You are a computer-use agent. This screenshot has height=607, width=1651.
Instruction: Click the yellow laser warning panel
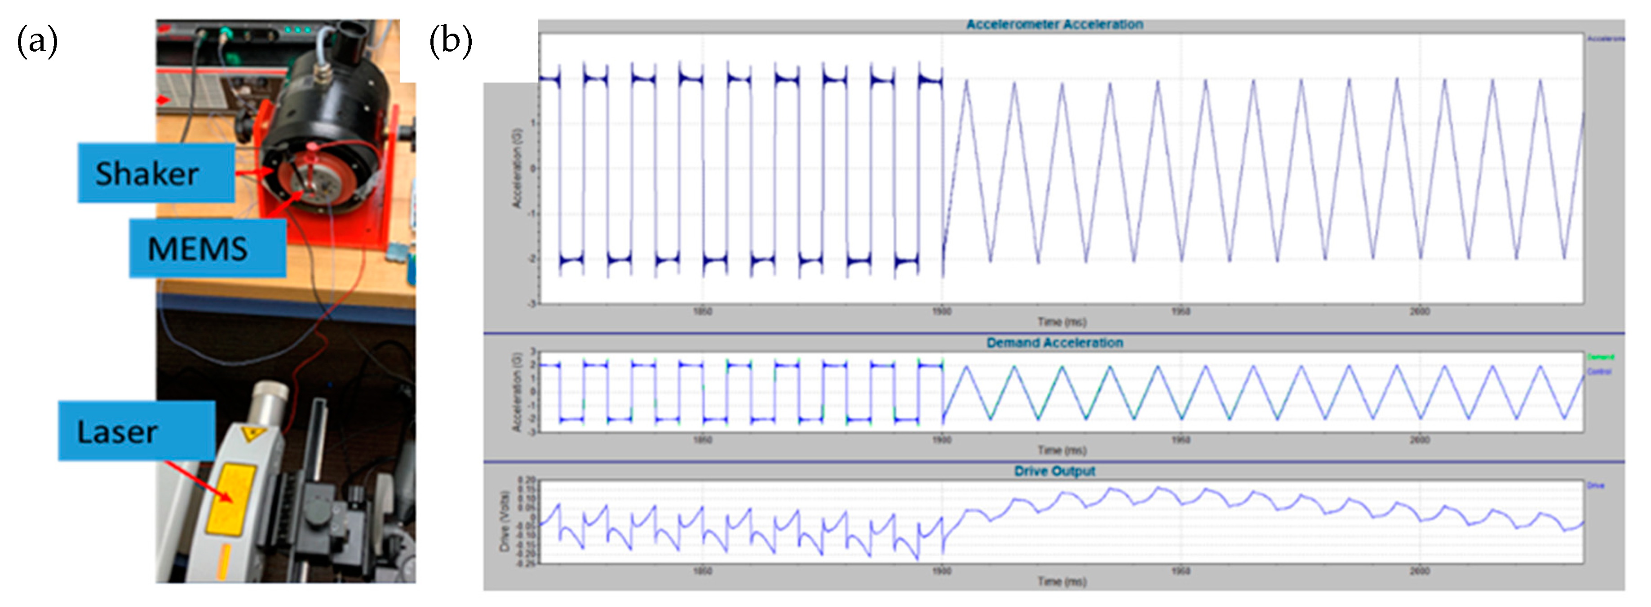tap(231, 500)
